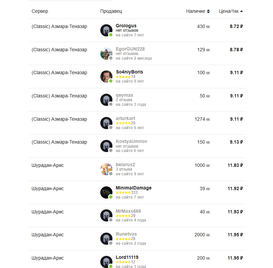Select the 8.72 ₽ price offer
273x268 pixels.
click(x=236, y=26)
